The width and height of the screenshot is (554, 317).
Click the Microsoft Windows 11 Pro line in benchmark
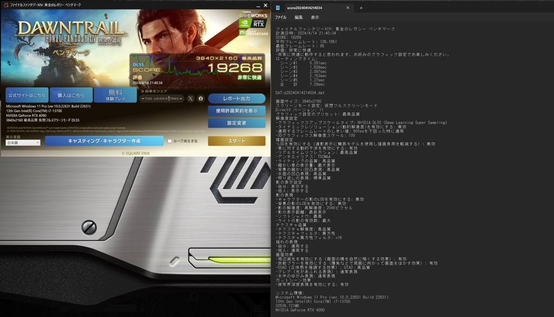coord(48,107)
